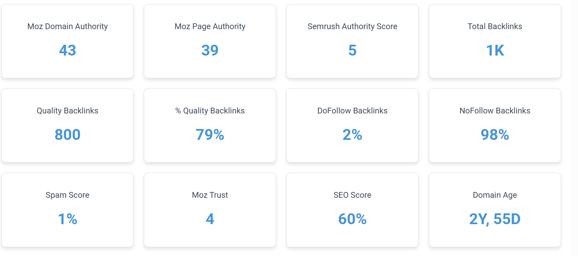Click the 98% NoFollow value

click(x=495, y=135)
